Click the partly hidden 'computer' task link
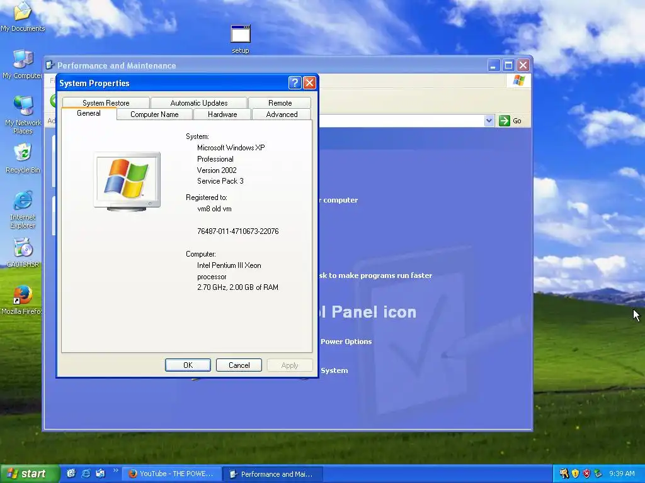The width and height of the screenshot is (645, 483). (x=340, y=200)
